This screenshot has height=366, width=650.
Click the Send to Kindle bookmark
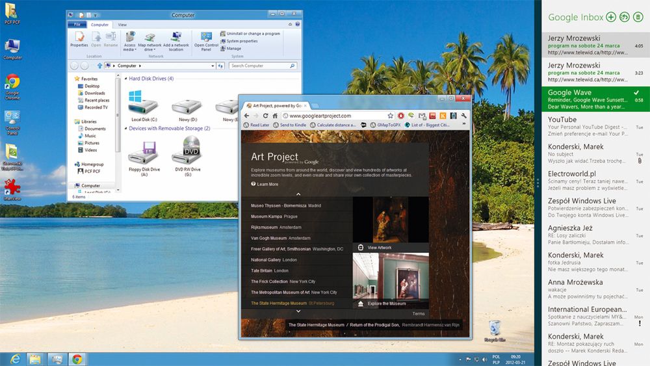coord(289,125)
